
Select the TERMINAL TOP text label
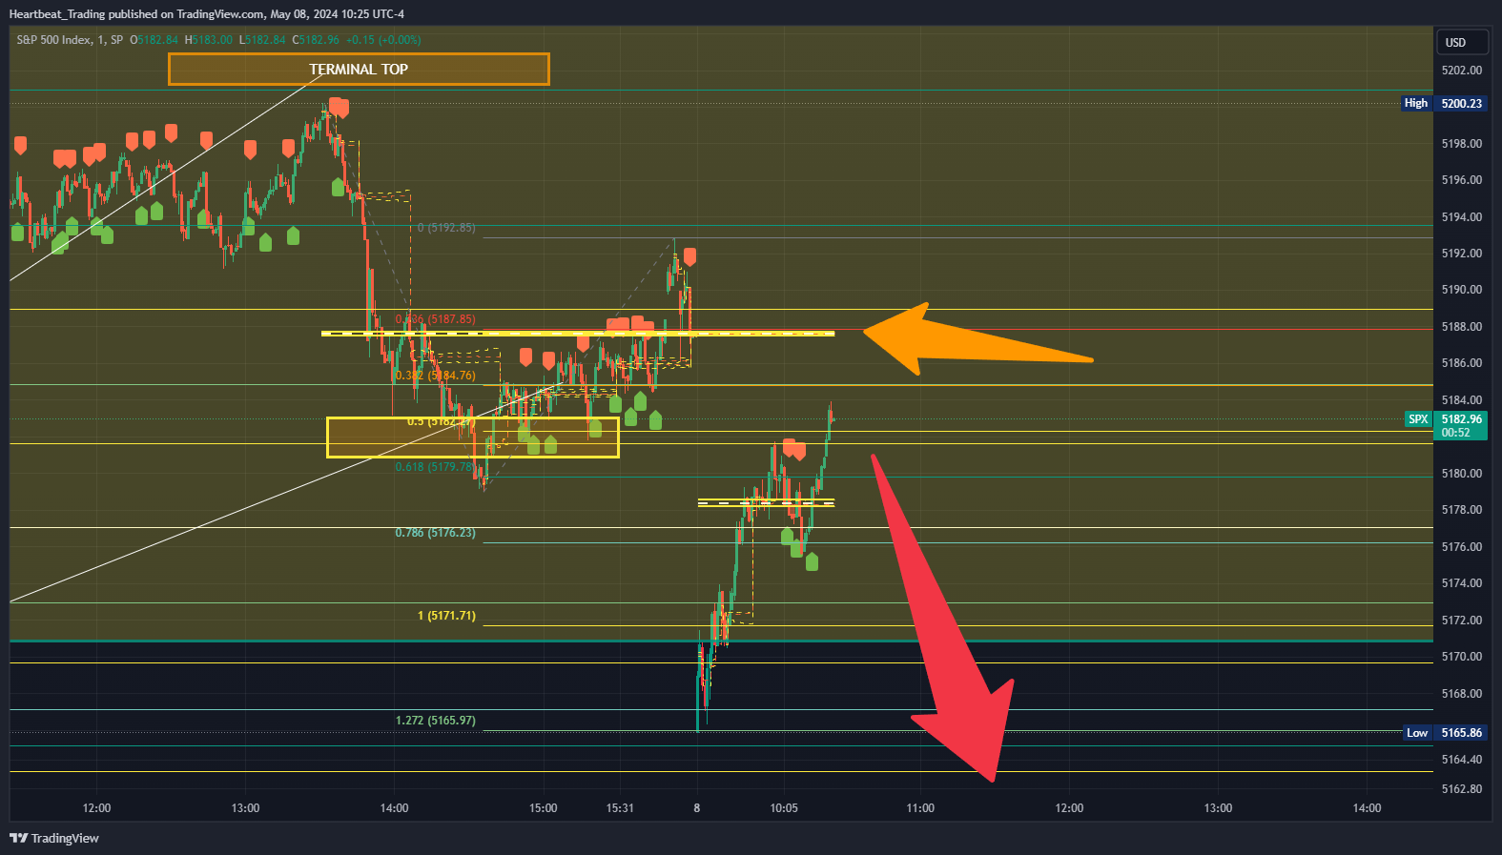click(x=359, y=69)
